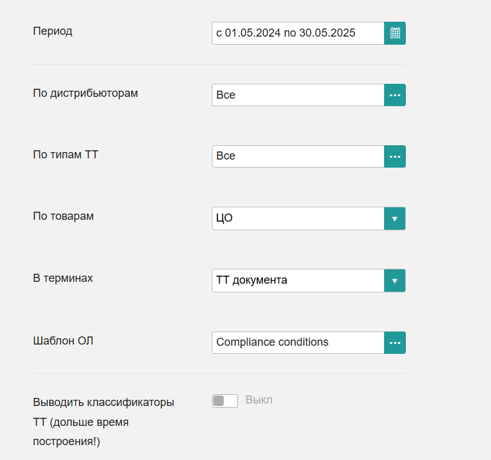Click the Все field for По дистрибьюторам
The height and width of the screenshot is (460, 491).
click(x=298, y=95)
